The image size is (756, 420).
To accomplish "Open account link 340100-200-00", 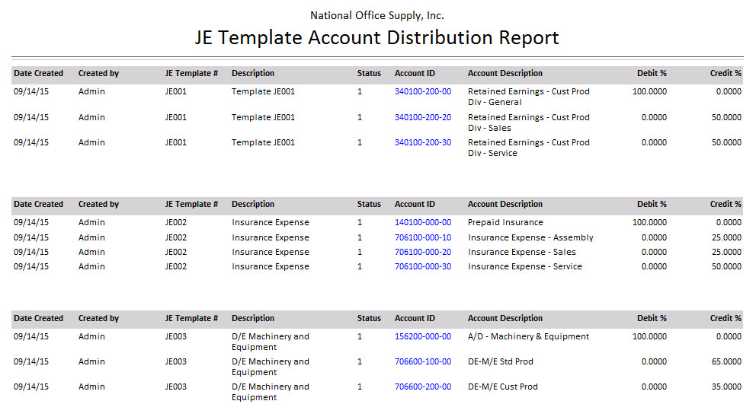I will pos(422,91).
